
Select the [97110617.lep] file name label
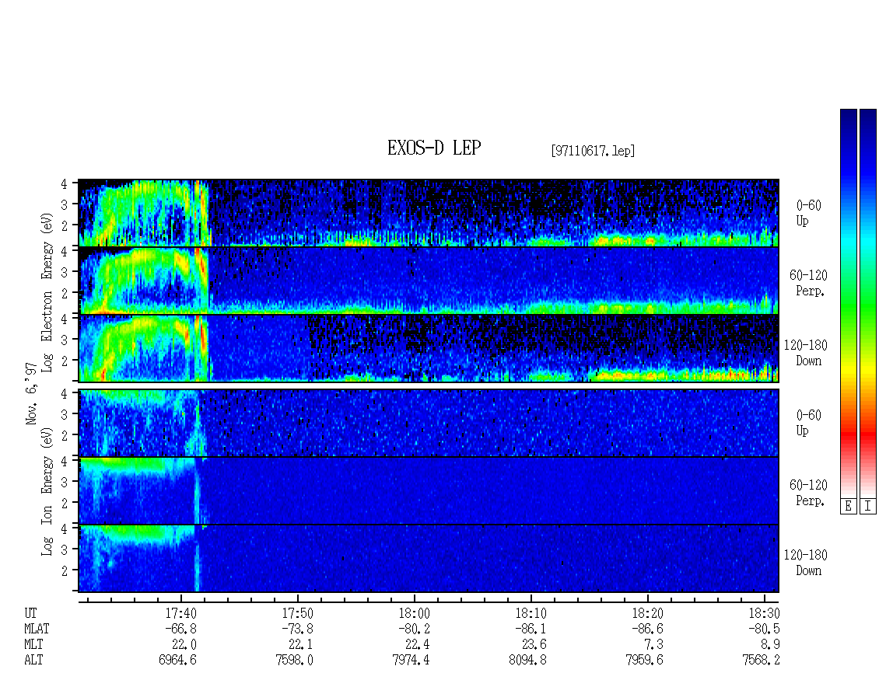click(x=593, y=150)
